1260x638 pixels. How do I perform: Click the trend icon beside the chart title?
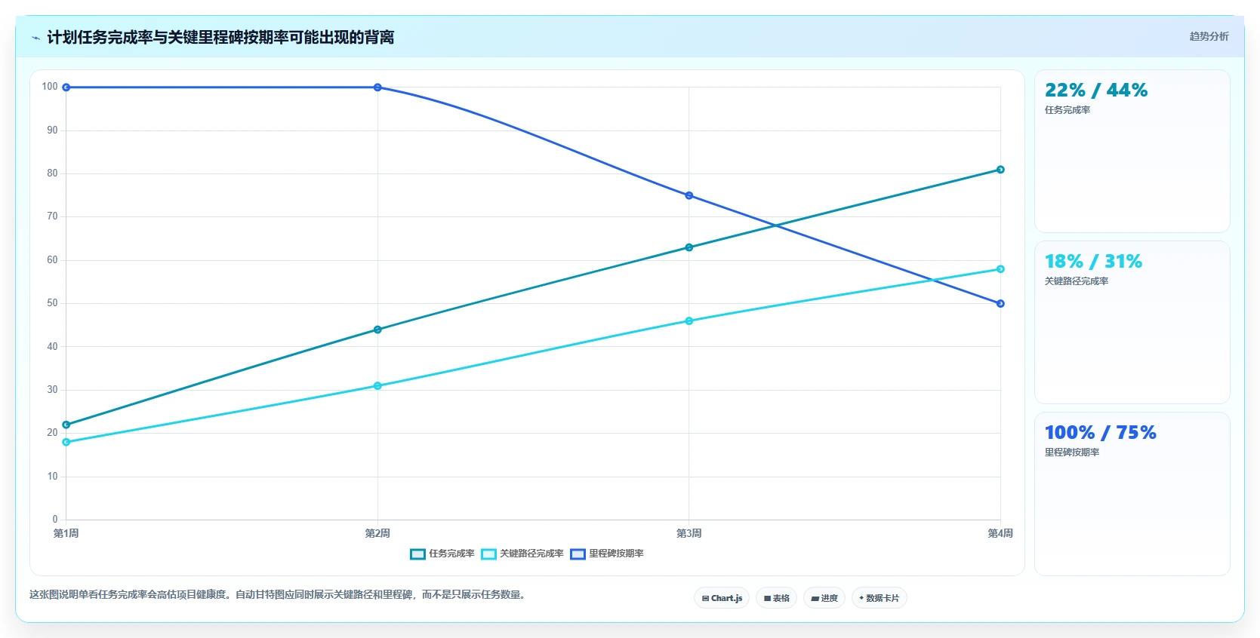pos(35,38)
